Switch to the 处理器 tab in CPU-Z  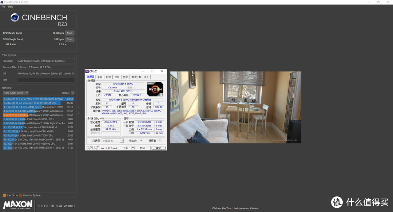91,77
